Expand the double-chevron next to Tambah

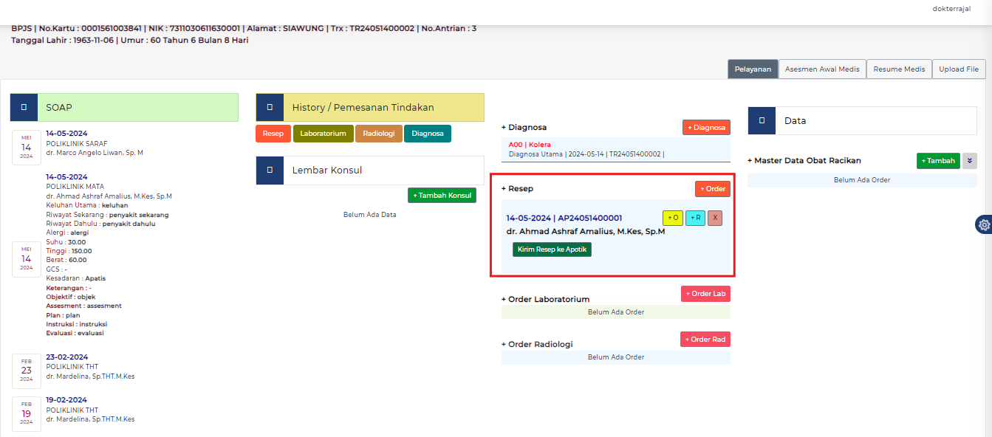[969, 161]
